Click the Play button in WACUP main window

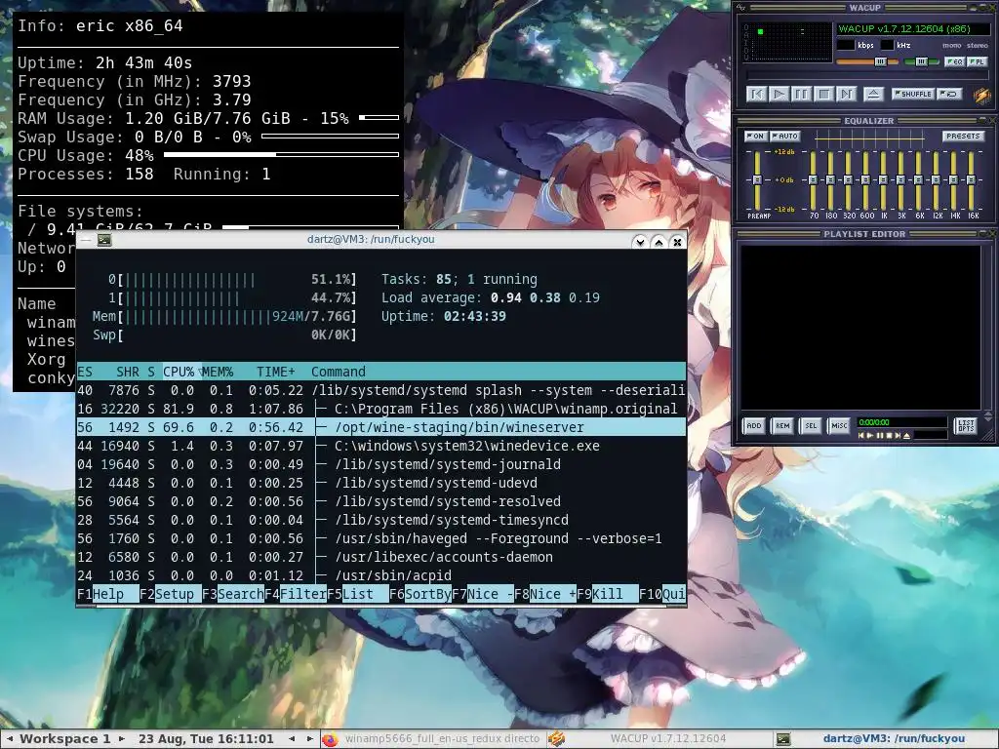pyautogui.click(x=779, y=95)
